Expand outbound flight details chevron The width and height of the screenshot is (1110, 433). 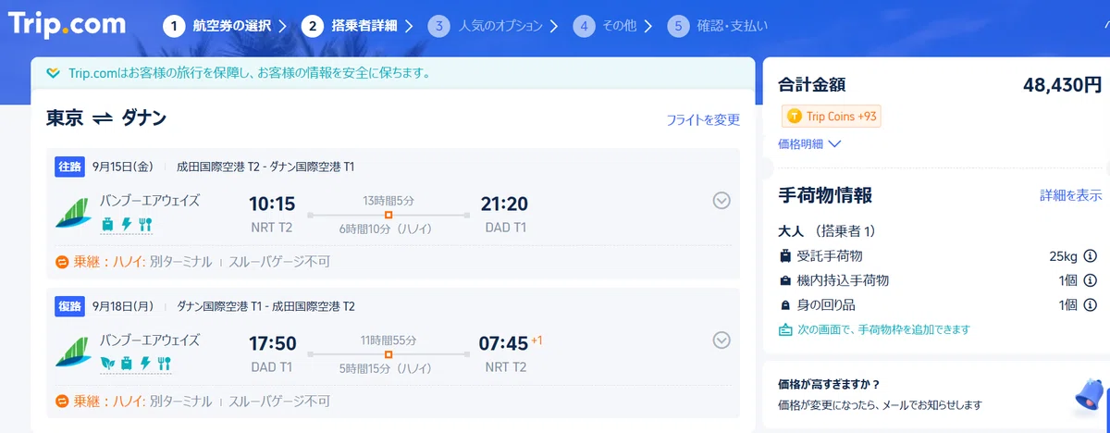click(722, 201)
